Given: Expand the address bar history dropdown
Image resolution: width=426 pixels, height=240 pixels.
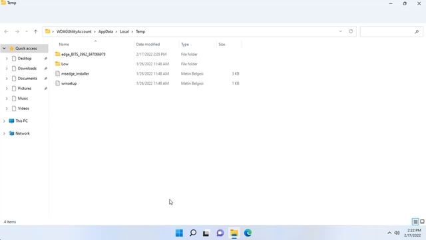Looking at the screenshot, I should tap(340, 31).
